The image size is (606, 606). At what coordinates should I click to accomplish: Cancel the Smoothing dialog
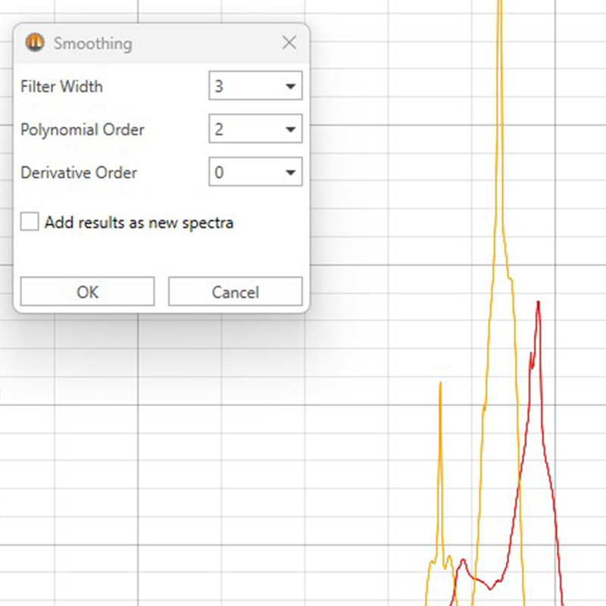point(235,292)
